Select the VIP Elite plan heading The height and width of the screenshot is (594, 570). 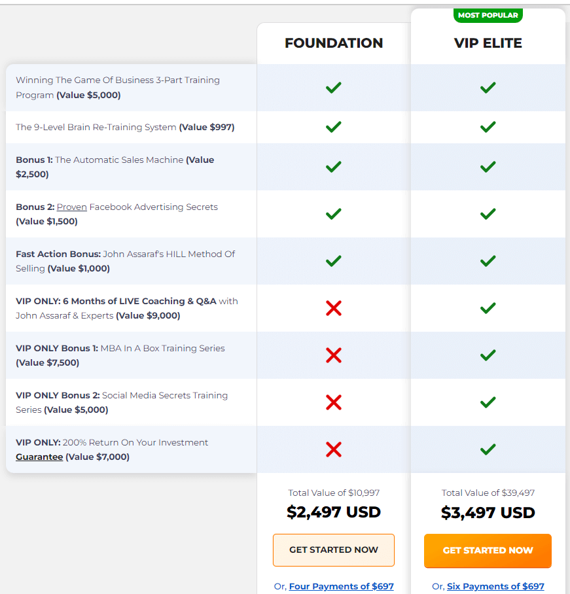click(488, 43)
